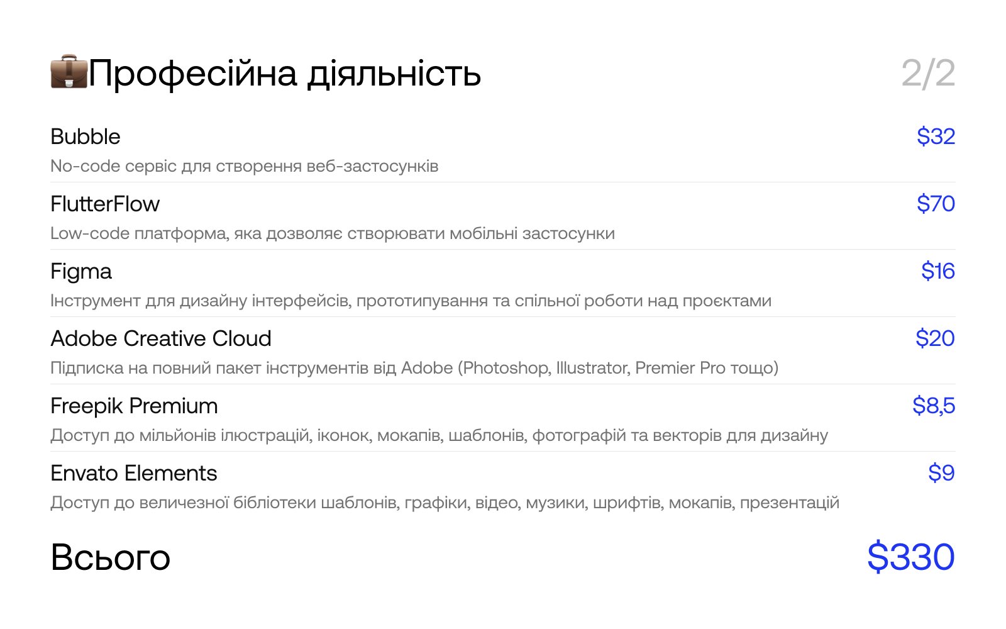The width and height of the screenshot is (1006, 629).
Task: Click the 2/2 page indicator
Action: [x=928, y=74]
